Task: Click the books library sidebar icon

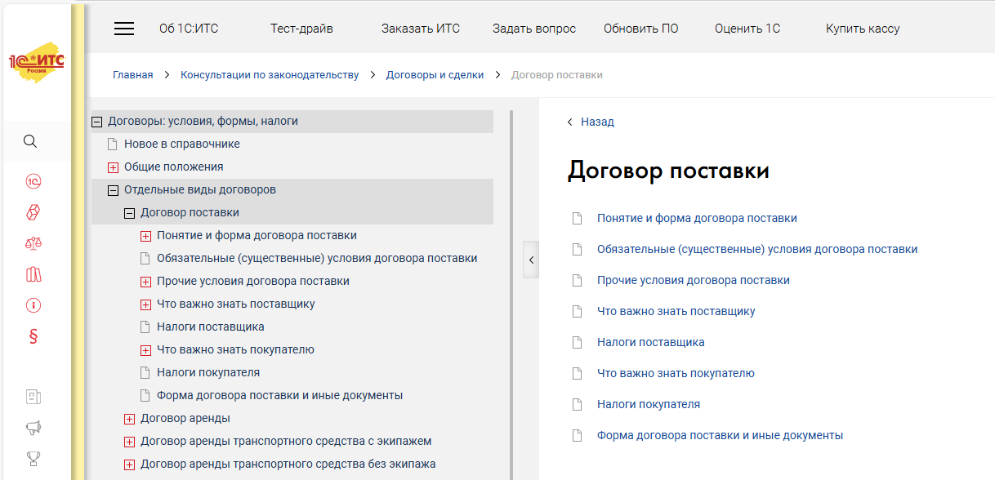Action: tap(33, 274)
